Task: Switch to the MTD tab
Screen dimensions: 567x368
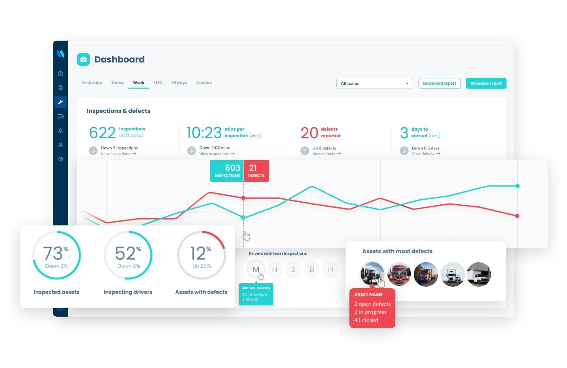Action: coord(157,82)
